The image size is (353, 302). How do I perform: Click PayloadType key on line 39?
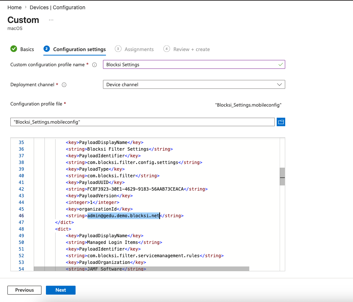tap(94, 169)
